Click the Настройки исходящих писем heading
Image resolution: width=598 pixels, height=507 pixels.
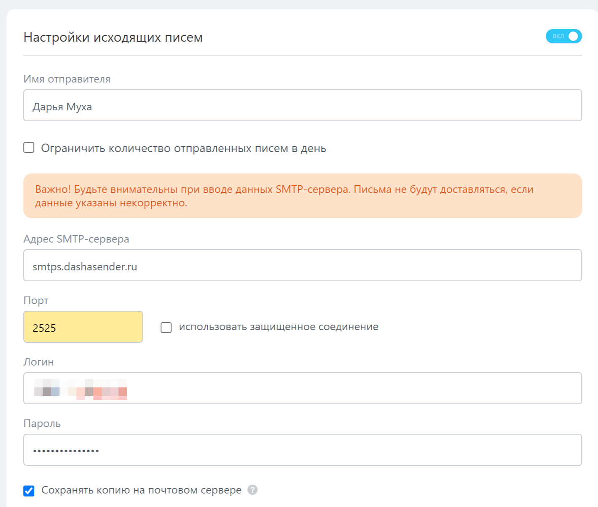(113, 37)
